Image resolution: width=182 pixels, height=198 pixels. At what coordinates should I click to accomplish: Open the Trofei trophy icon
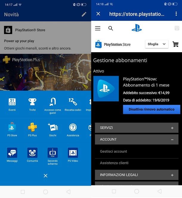coord(32,102)
